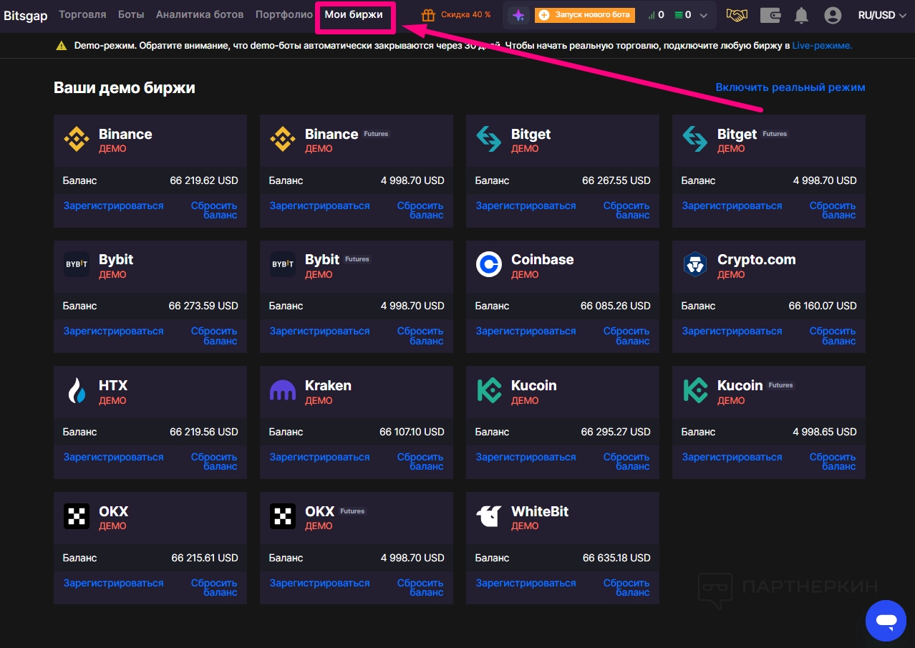Click Зарегистрироваться on HTX card

[113, 457]
